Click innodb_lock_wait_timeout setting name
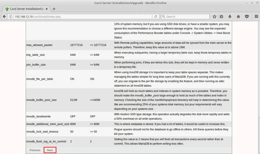The image size is (260, 154). [x=42, y=132]
